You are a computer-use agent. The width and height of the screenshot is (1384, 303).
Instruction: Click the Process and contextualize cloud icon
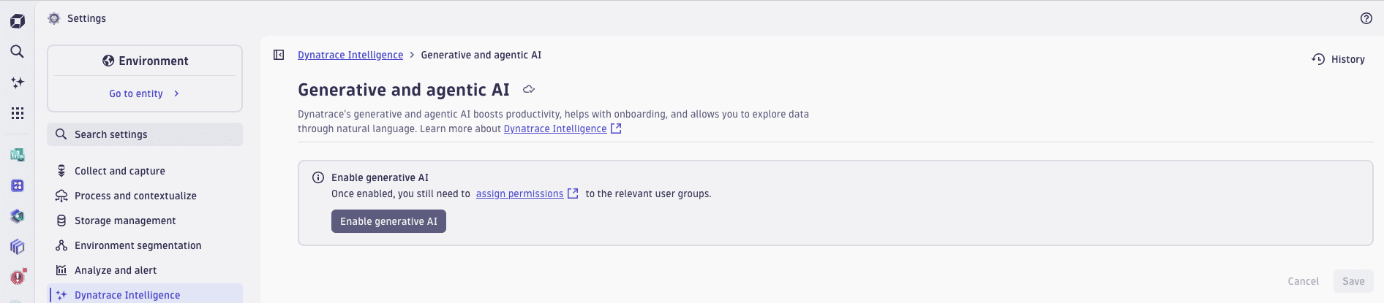coord(61,196)
